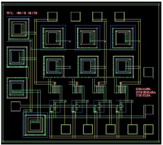Image resolution: width=163 pixels, height=145 pixels.
Task: Click the red W/L dimension label
Action: click(22, 13)
